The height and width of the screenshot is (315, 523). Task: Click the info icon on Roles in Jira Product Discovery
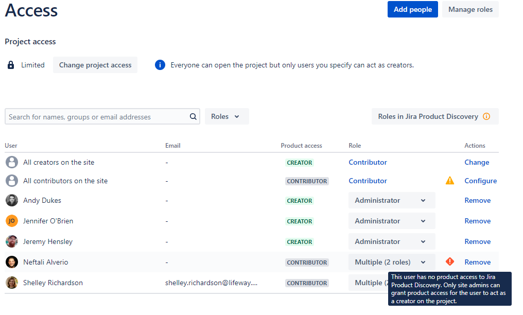tap(486, 116)
